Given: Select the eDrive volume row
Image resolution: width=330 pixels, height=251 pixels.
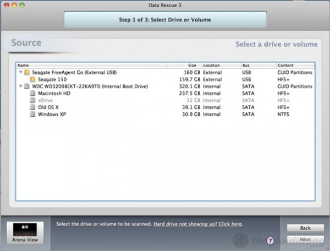Looking at the screenshot, I should click(x=46, y=100).
